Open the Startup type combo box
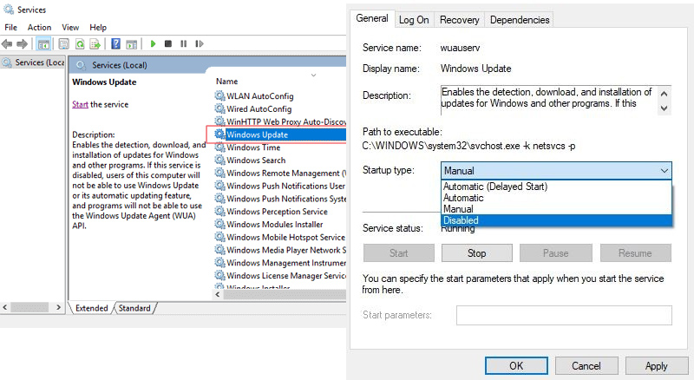Screen dimensions: 694x380 click(x=556, y=171)
